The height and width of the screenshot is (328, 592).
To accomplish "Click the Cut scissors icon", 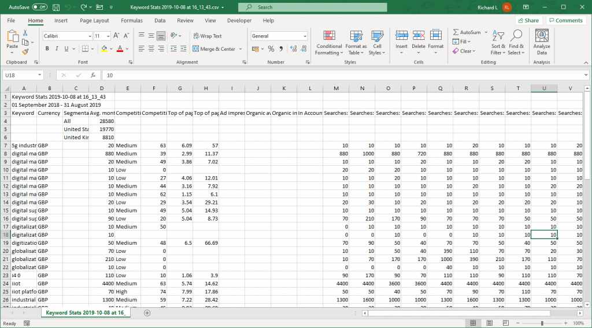I will pos(25,33).
